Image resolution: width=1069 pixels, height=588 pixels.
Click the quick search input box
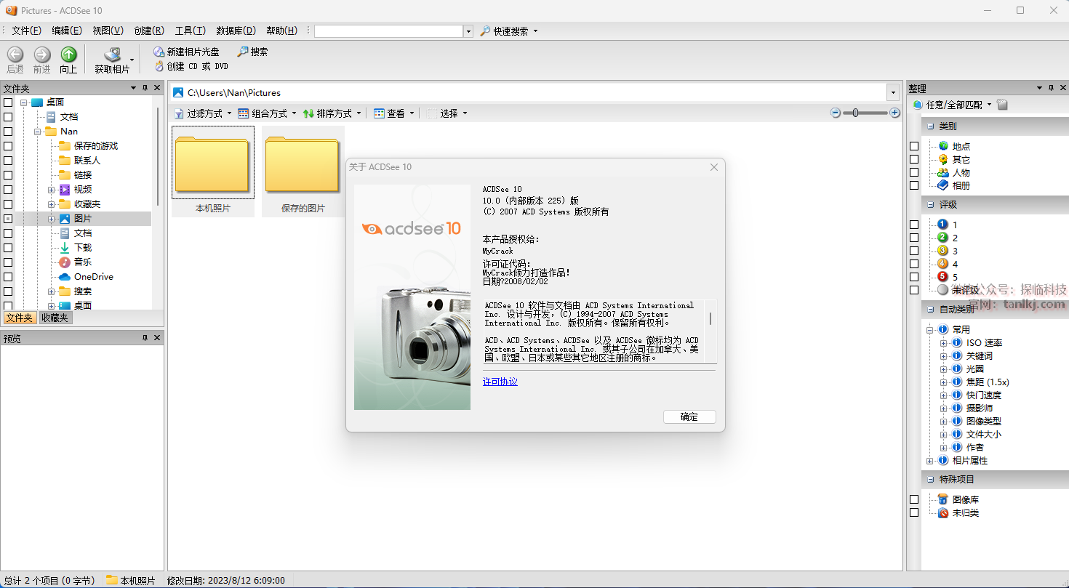pyautogui.click(x=389, y=31)
